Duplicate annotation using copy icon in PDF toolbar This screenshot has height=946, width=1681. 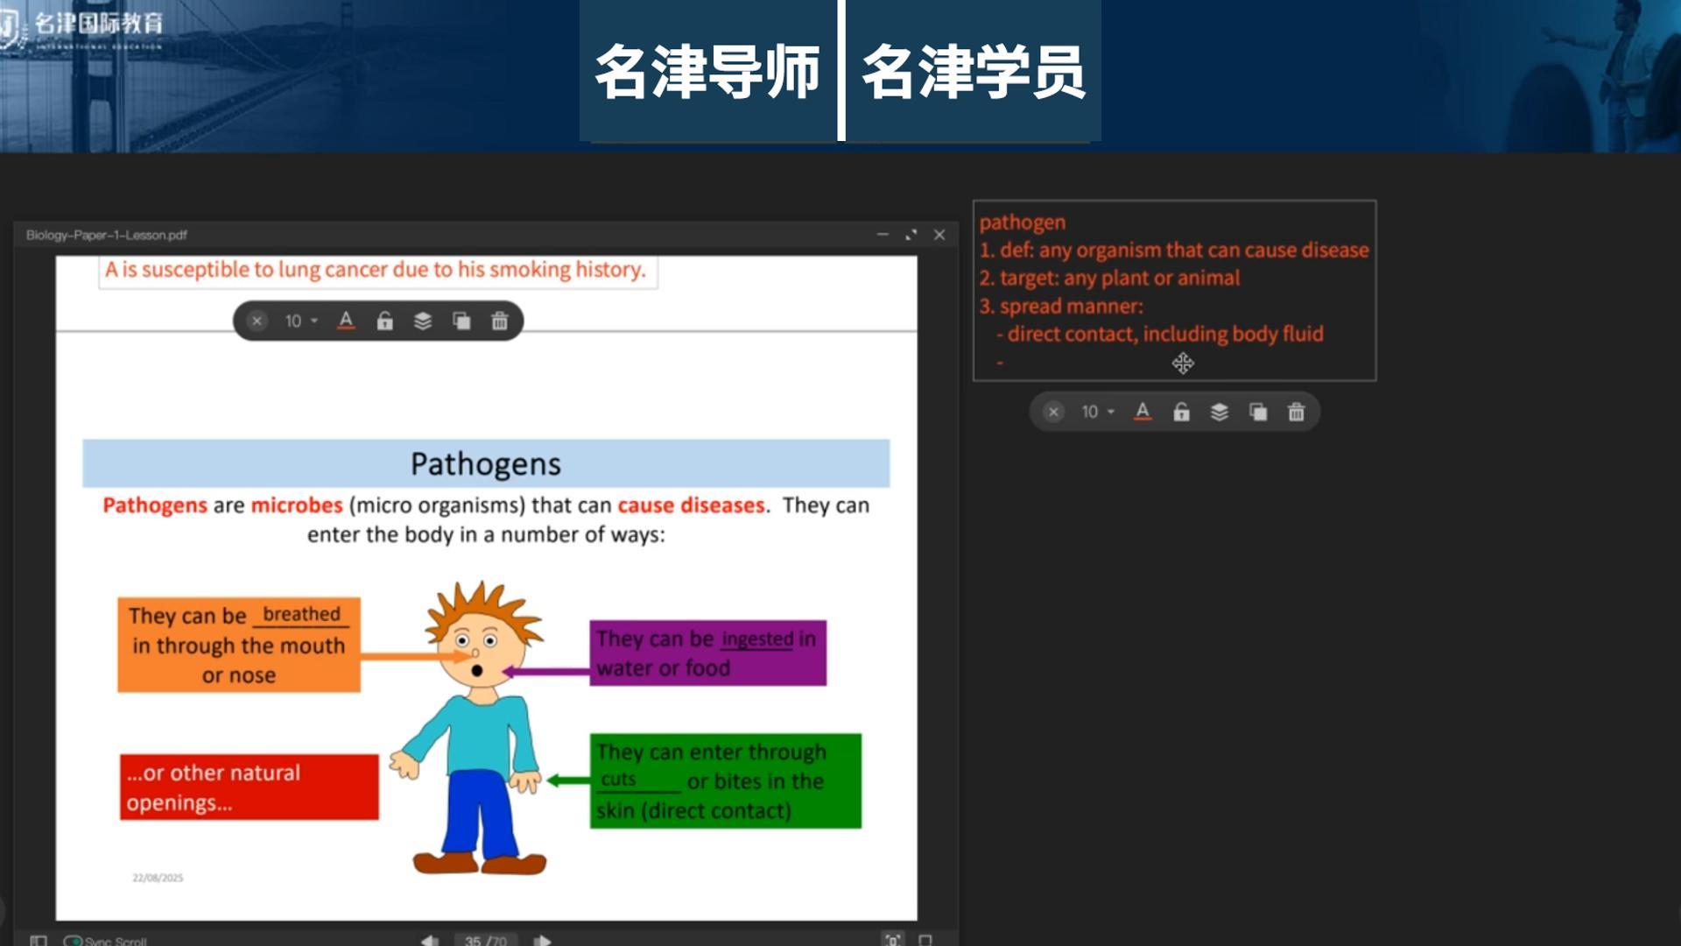click(x=461, y=321)
